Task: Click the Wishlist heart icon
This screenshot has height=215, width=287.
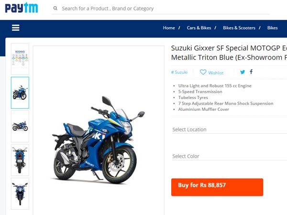Action: [x=203, y=72]
